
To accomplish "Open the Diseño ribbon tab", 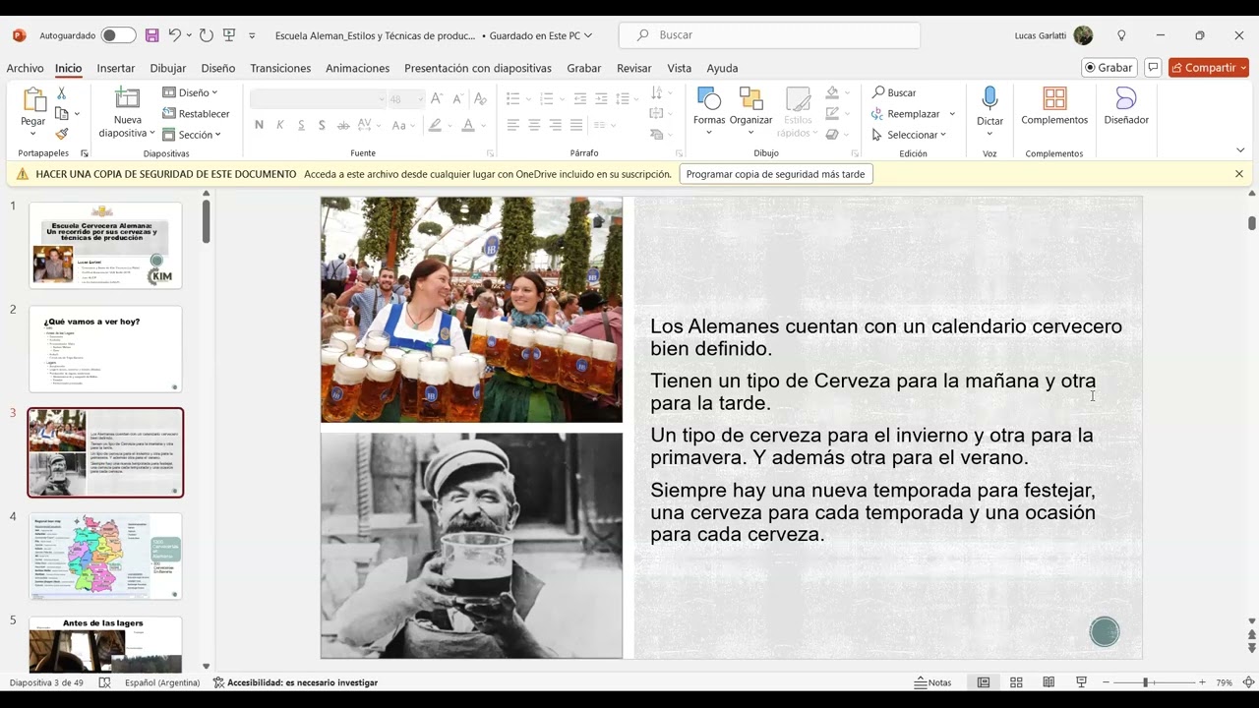I will (217, 68).
